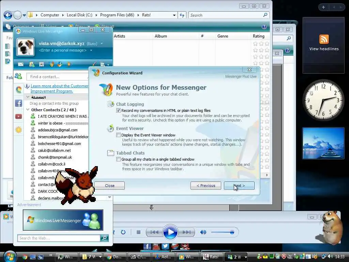Mute the media player speaker icon
The image size is (349, 262).
pos(203,232)
